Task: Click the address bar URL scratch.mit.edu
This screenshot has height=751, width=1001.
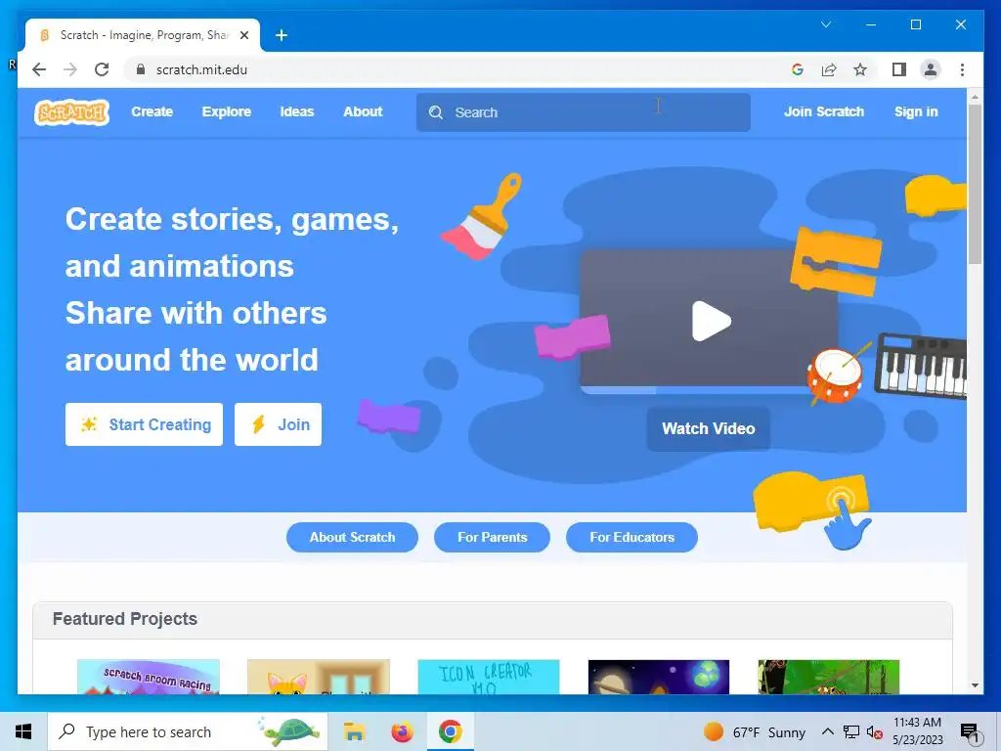Action: [201, 69]
